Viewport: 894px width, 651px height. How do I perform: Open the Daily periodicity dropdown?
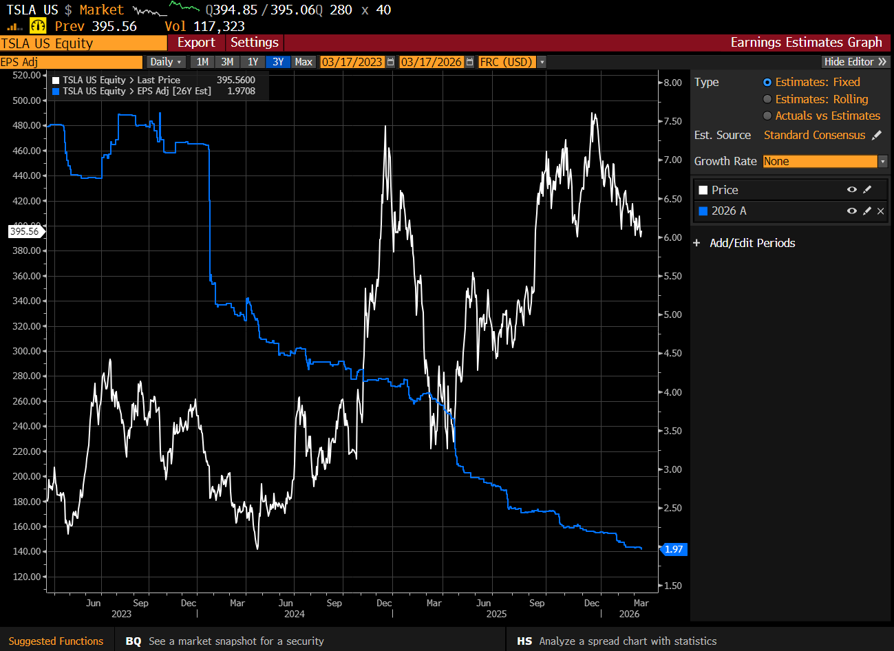[x=167, y=62]
